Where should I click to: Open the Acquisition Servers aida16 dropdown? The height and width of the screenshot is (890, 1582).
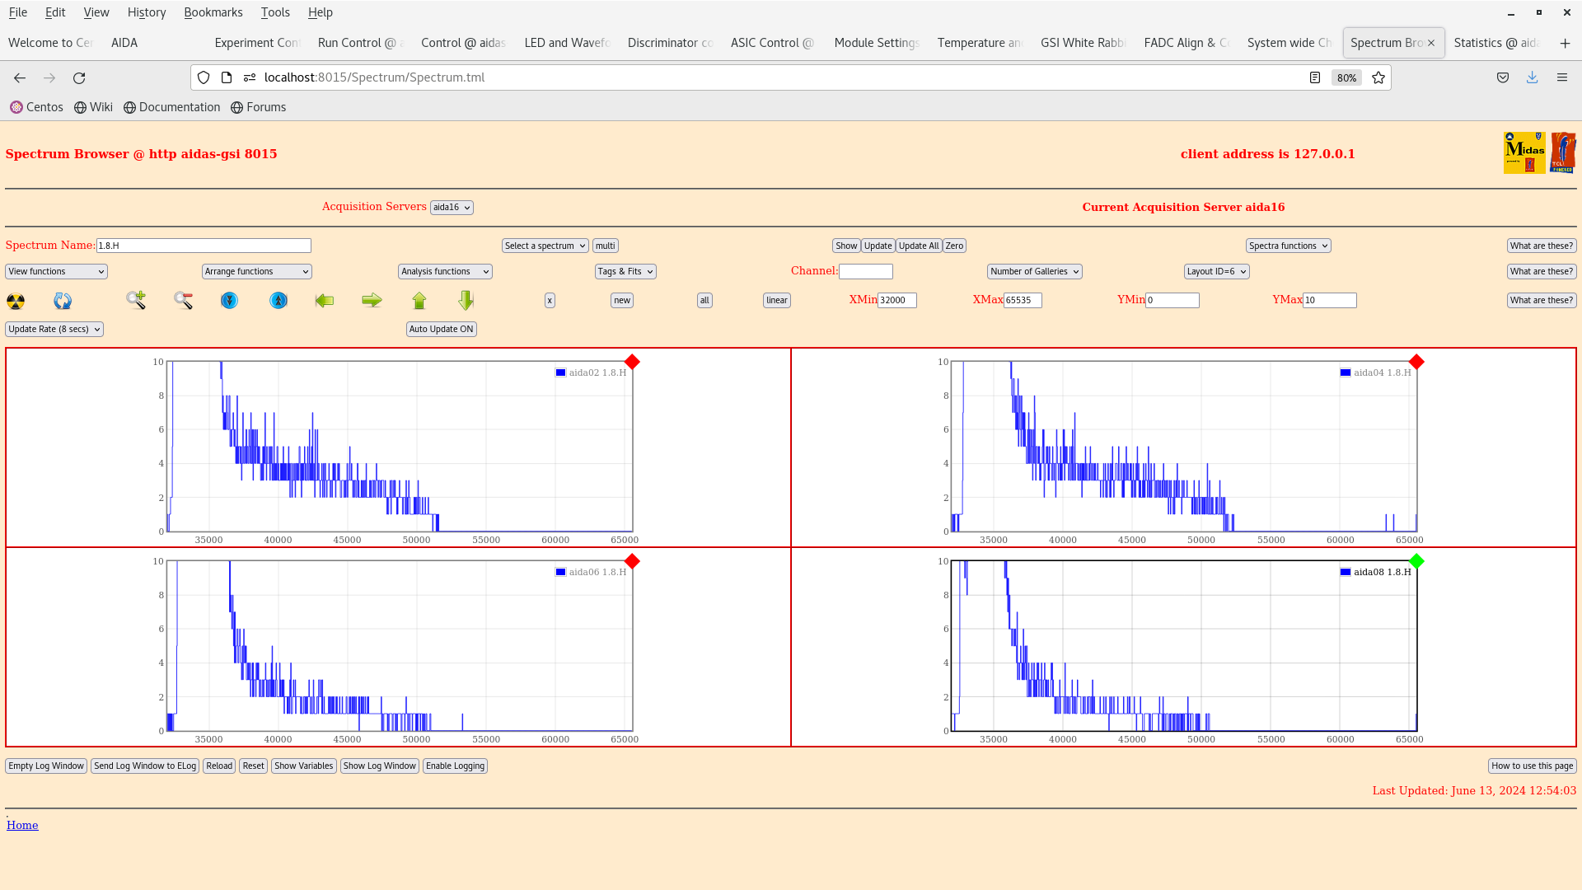click(x=452, y=208)
